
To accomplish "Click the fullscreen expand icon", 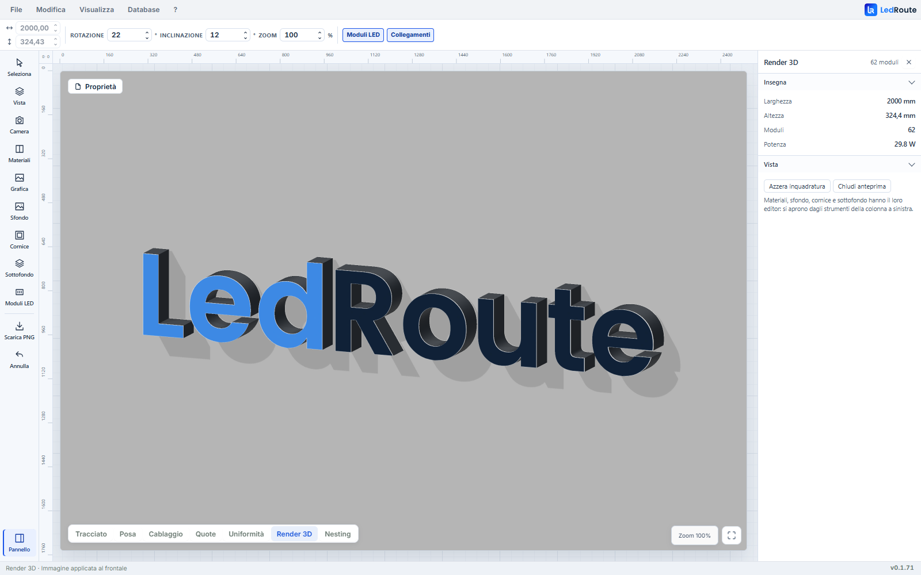I will [732, 535].
